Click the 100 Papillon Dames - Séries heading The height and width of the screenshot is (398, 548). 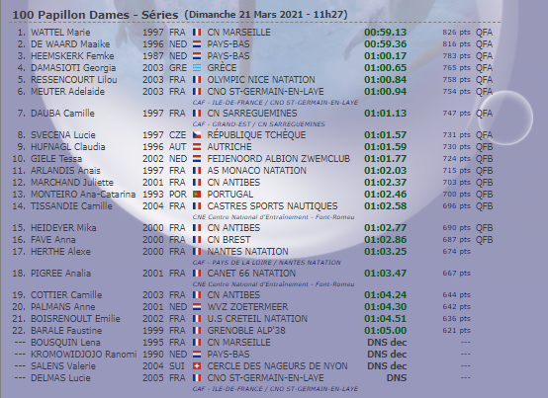[95, 15]
